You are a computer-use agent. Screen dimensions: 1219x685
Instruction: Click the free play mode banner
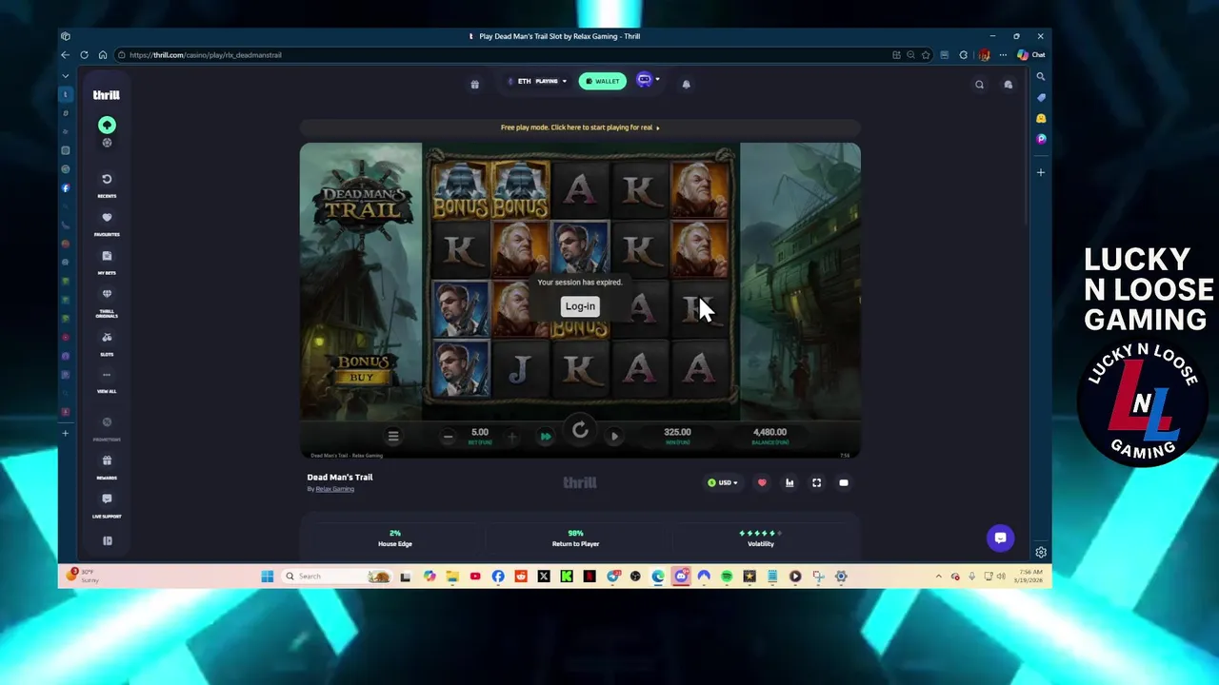[580, 127]
